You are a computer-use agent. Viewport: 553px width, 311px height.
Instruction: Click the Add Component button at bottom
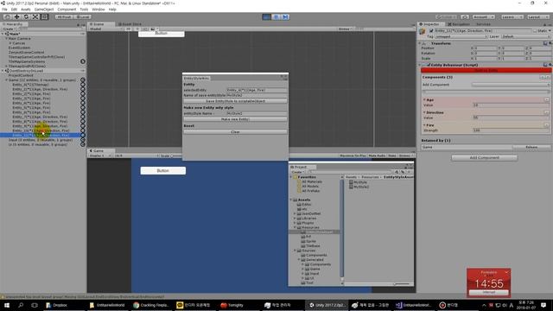click(x=484, y=157)
